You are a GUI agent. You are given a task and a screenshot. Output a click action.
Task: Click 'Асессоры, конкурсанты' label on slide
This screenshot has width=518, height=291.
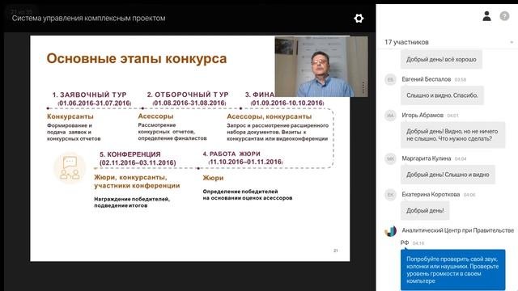(270, 116)
